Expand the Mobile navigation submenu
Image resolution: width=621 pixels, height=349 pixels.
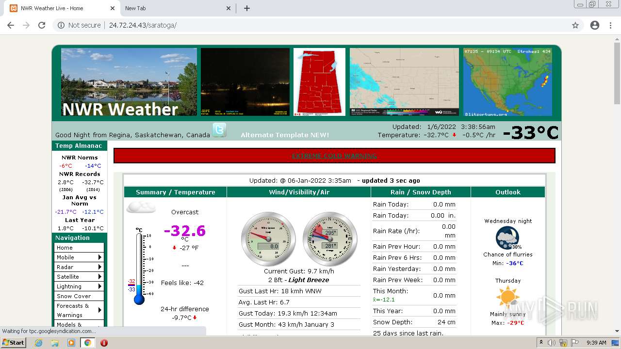coord(79,257)
